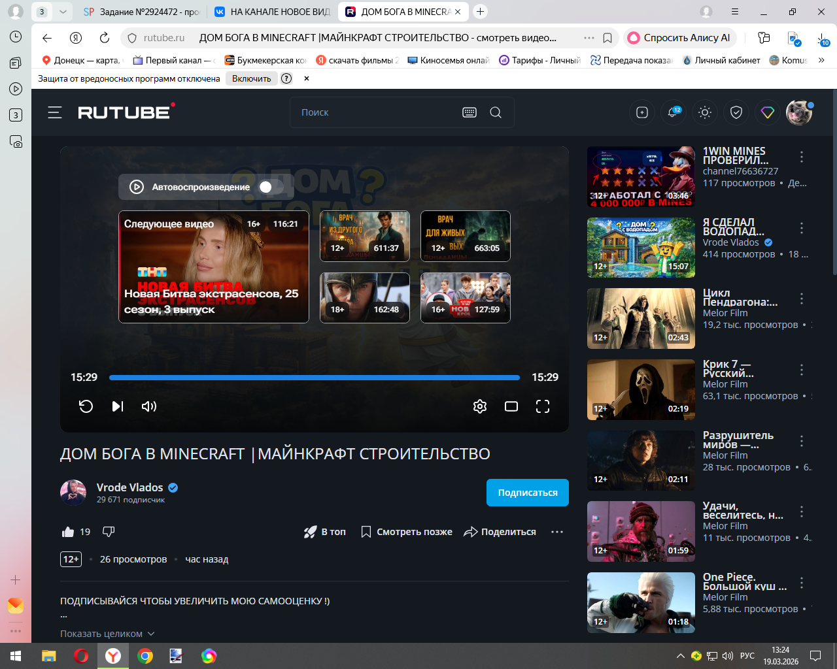Like the video with thumbs up

[x=68, y=532]
